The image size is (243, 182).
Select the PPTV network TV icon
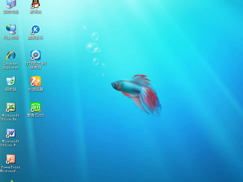click(x=35, y=55)
